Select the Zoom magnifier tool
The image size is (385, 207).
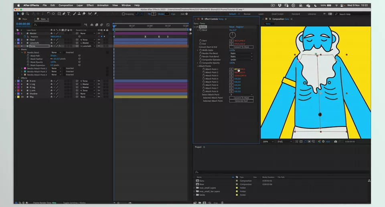[27, 14]
